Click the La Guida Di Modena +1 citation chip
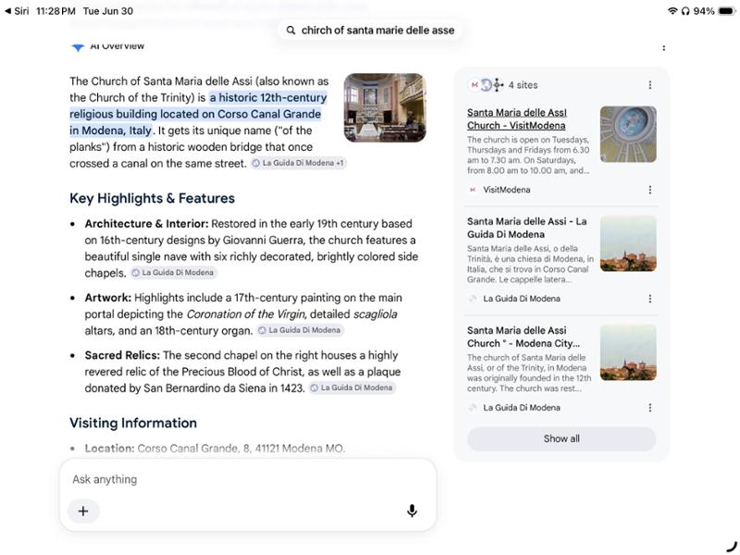This screenshot has height=555, width=740. 298,163
